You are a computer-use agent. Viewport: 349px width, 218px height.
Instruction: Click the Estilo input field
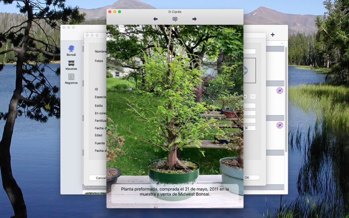tap(250, 106)
